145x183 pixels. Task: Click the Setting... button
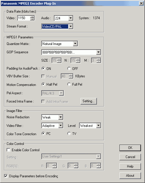(89, 101)
